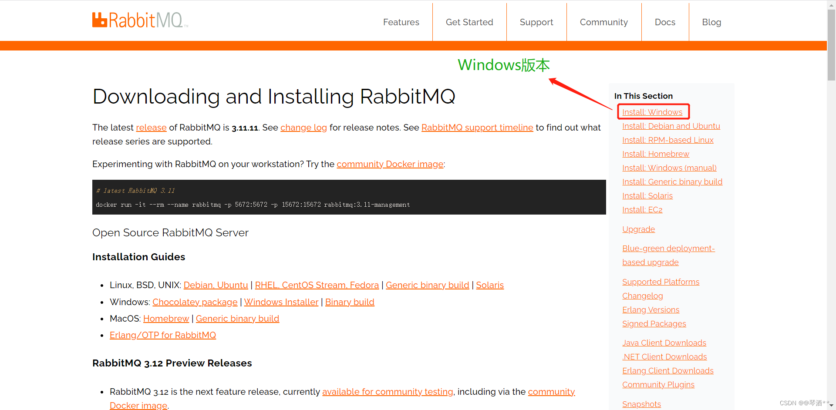Click the 'In This Section' heading
Image resolution: width=836 pixels, height=410 pixels.
click(x=644, y=96)
